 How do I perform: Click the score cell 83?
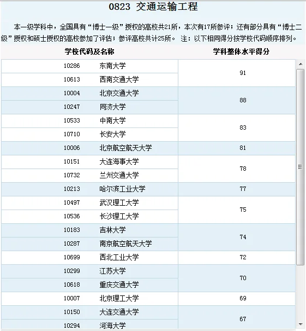click(x=237, y=127)
